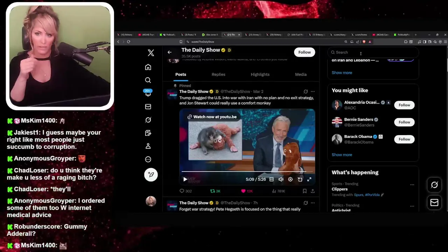448x252 pixels.
Task: Reload the page in browser toolbar
Action: pos(128,42)
